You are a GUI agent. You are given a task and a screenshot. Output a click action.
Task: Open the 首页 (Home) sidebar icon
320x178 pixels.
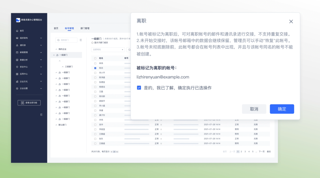pyautogui.click(x=22, y=30)
